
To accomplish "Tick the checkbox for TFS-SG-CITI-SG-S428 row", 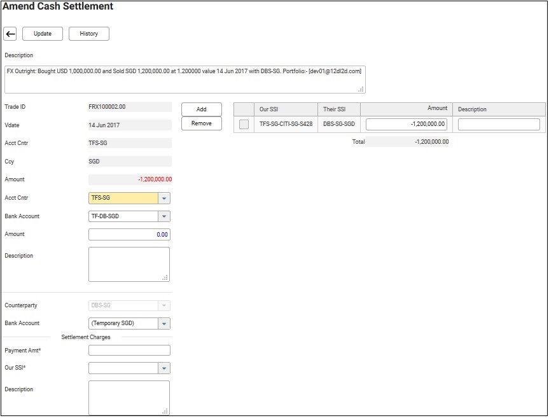I will 244,125.
